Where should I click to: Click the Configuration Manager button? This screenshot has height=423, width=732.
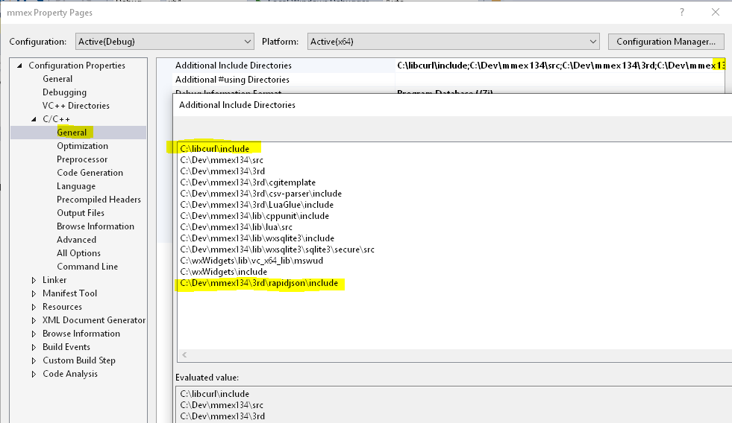(666, 42)
